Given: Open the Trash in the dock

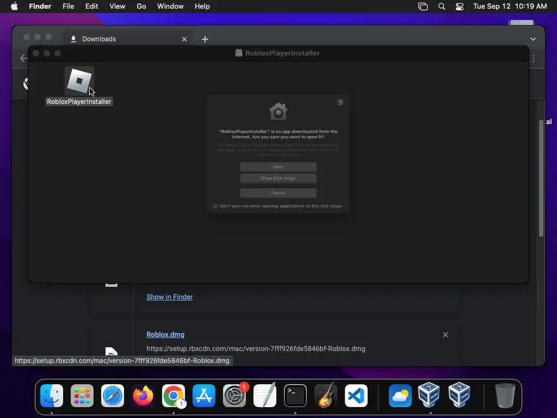Looking at the screenshot, I should coord(505,396).
